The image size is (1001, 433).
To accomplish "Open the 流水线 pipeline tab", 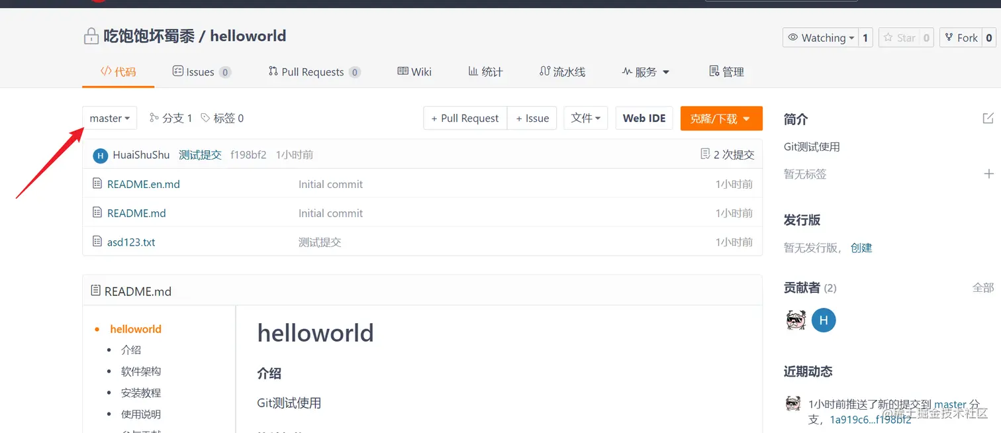I will pos(562,72).
